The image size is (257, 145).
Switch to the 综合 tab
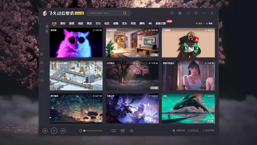(107, 23)
